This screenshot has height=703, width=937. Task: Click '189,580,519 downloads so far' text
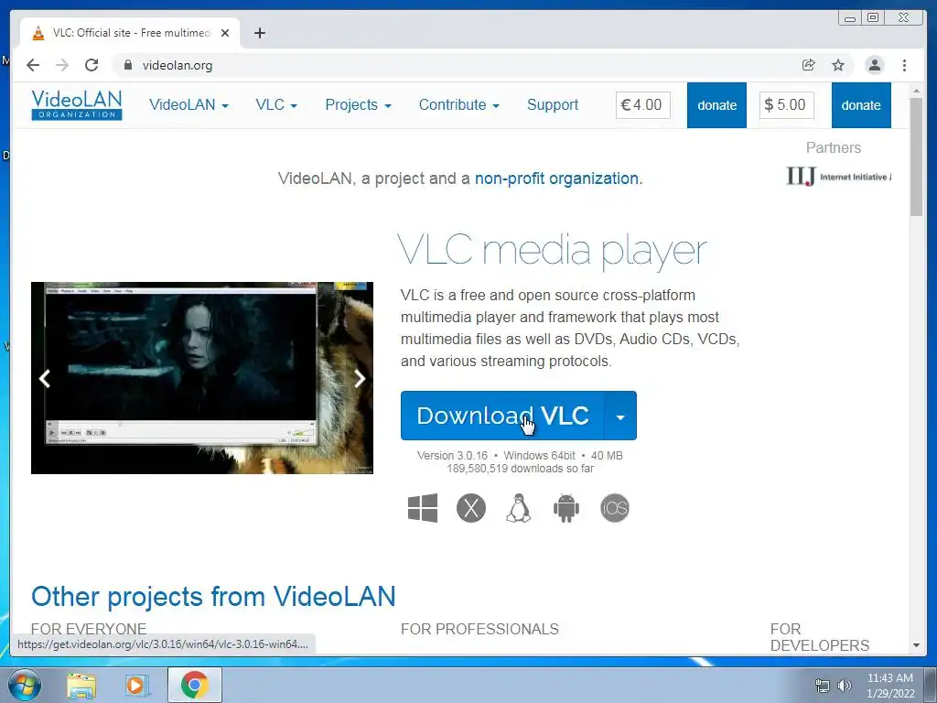tap(520, 469)
